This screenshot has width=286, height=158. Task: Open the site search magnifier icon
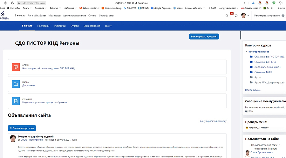(x=227, y=15)
